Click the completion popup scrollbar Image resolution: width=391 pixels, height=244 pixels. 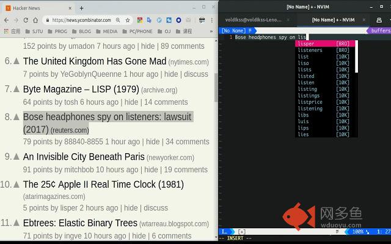click(356, 57)
